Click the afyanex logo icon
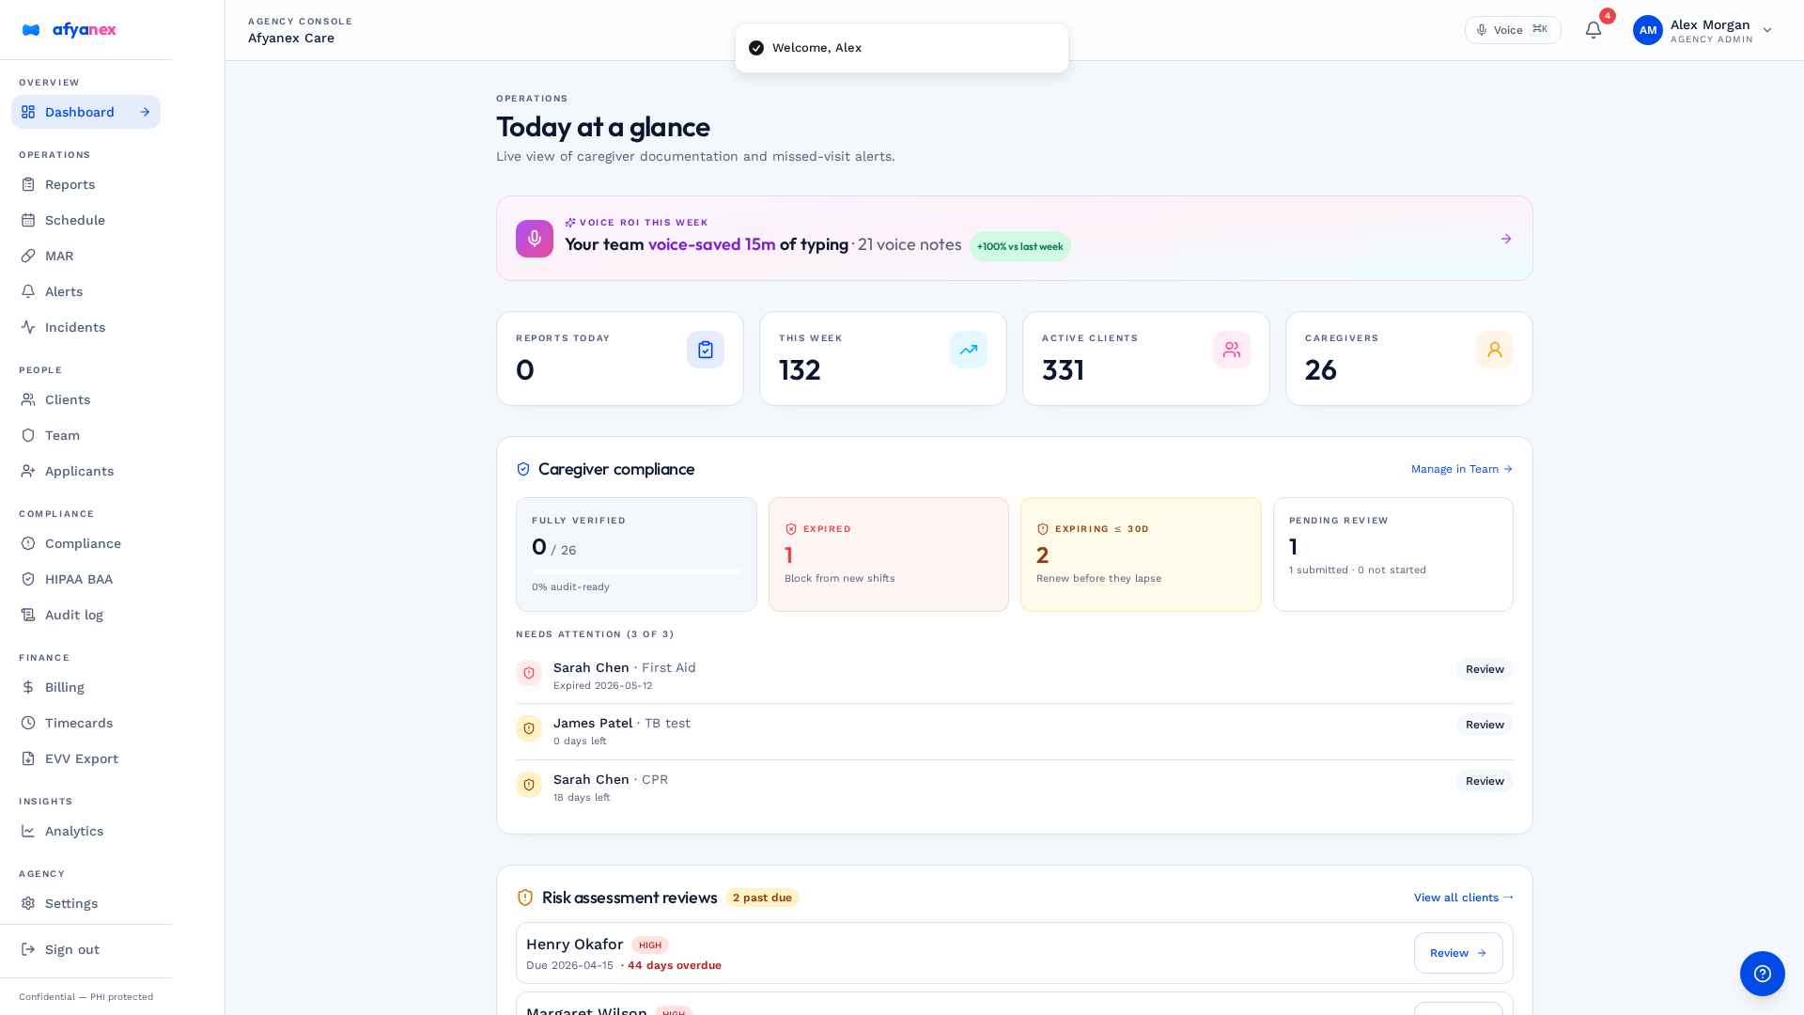This screenshot has height=1015, width=1804. pyautogui.click(x=31, y=30)
